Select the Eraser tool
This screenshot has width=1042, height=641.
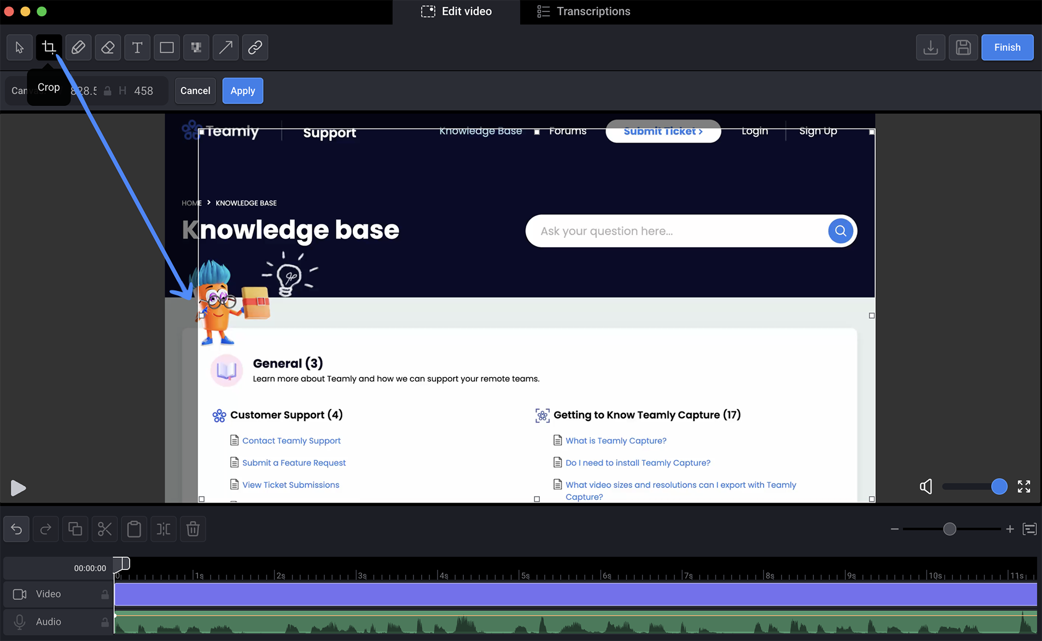tap(108, 48)
